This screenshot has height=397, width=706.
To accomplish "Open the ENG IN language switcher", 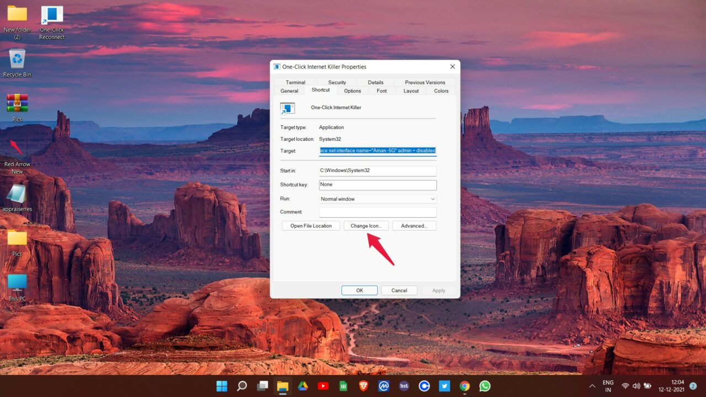I will tap(608, 386).
